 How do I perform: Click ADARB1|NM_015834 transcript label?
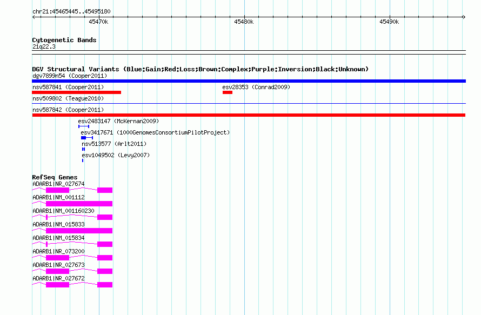coord(58,238)
